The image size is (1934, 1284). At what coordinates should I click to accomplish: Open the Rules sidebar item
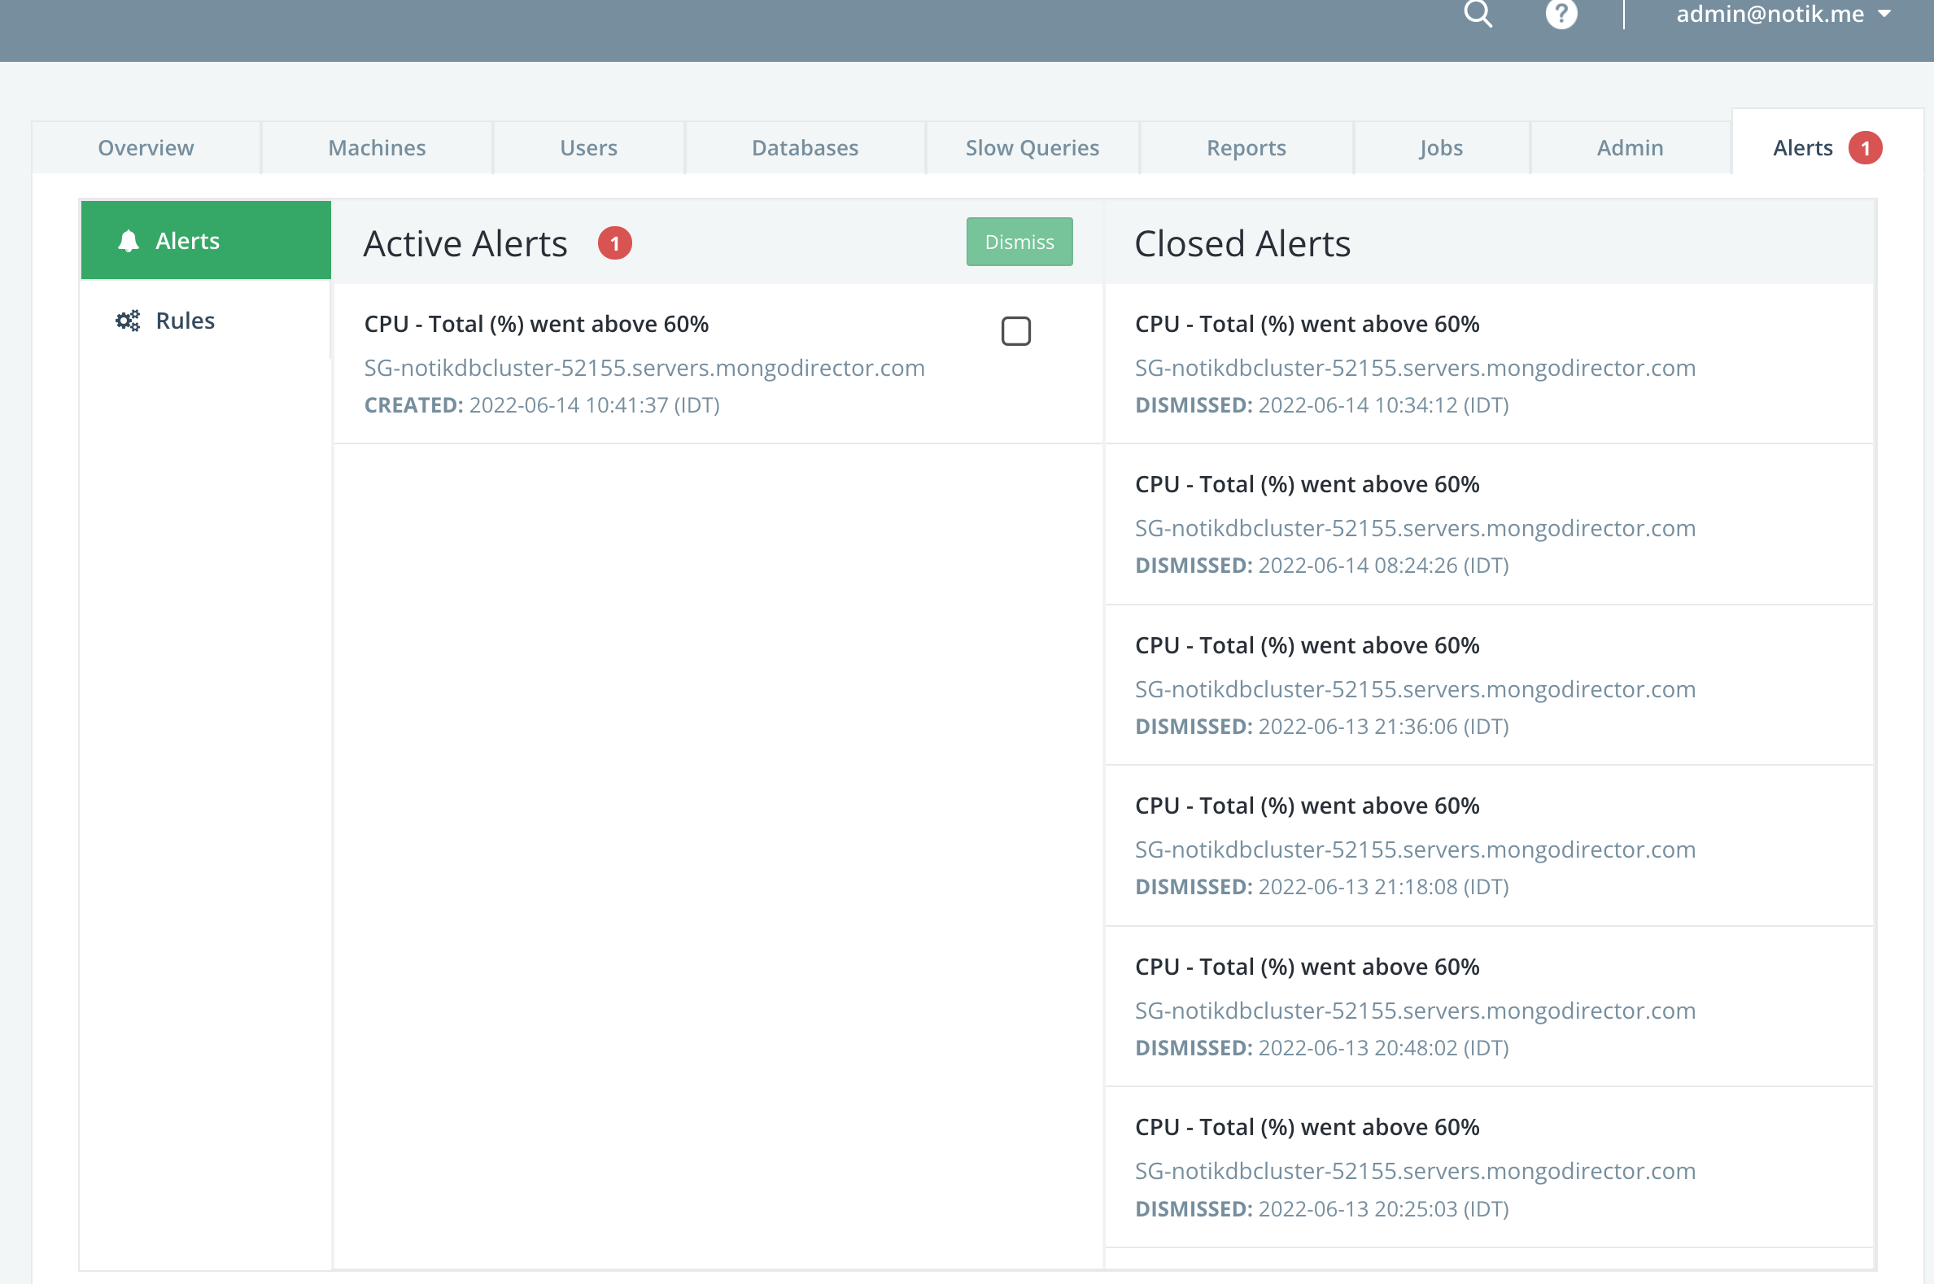tap(185, 320)
